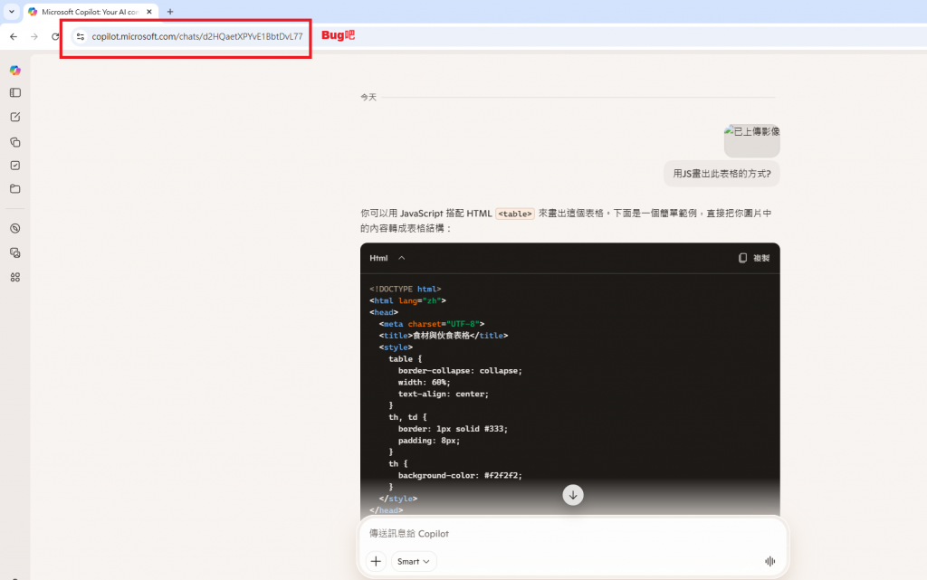Open the uploaded image thumbnail 已上傳影像
The height and width of the screenshot is (580, 927).
click(x=752, y=140)
